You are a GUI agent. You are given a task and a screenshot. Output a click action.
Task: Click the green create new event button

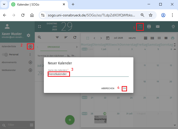70,120
